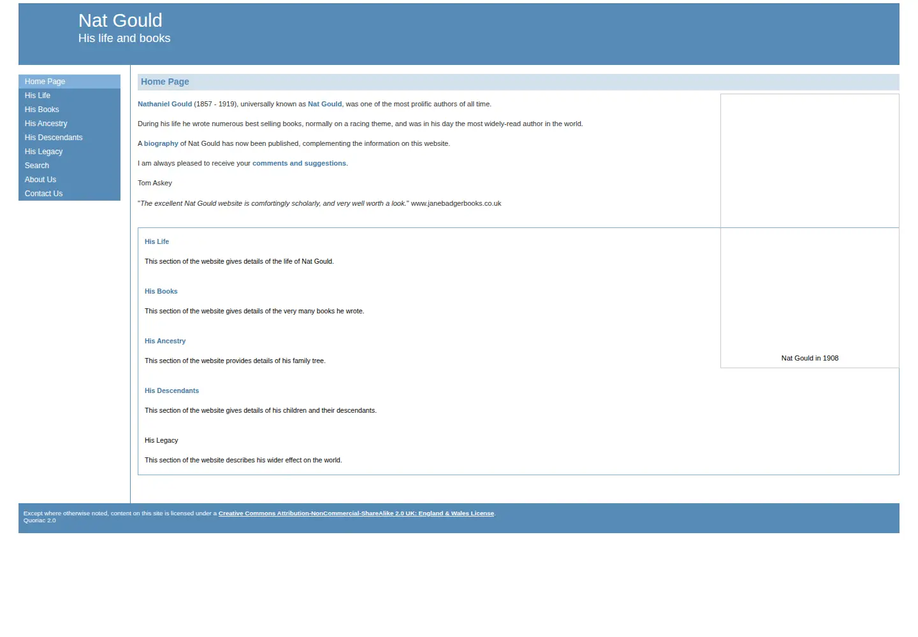The image size is (918, 637).
Task: Follow the Nathaniel Gould link
Action: 164,104
